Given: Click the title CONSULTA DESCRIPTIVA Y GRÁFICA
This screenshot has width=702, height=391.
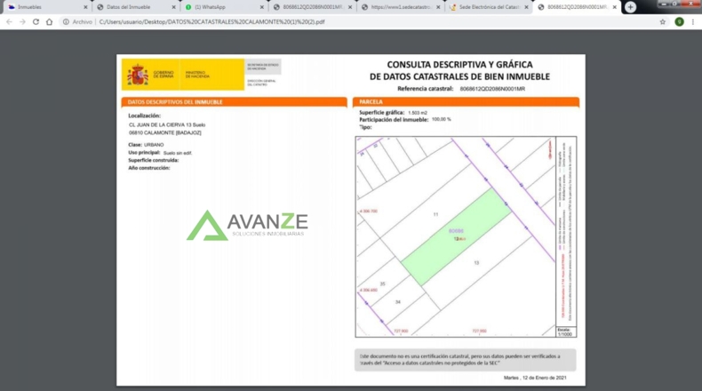Looking at the screenshot, I should pos(459,65).
